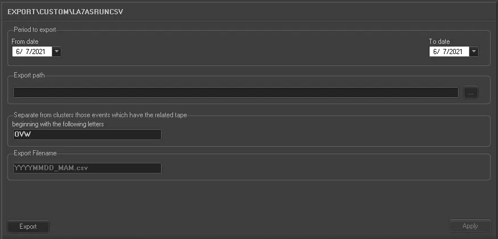Viewport: 498px width, 239px height.
Task: Open the From date calendar dropdown arrow
Action: pyautogui.click(x=57, y=52)
